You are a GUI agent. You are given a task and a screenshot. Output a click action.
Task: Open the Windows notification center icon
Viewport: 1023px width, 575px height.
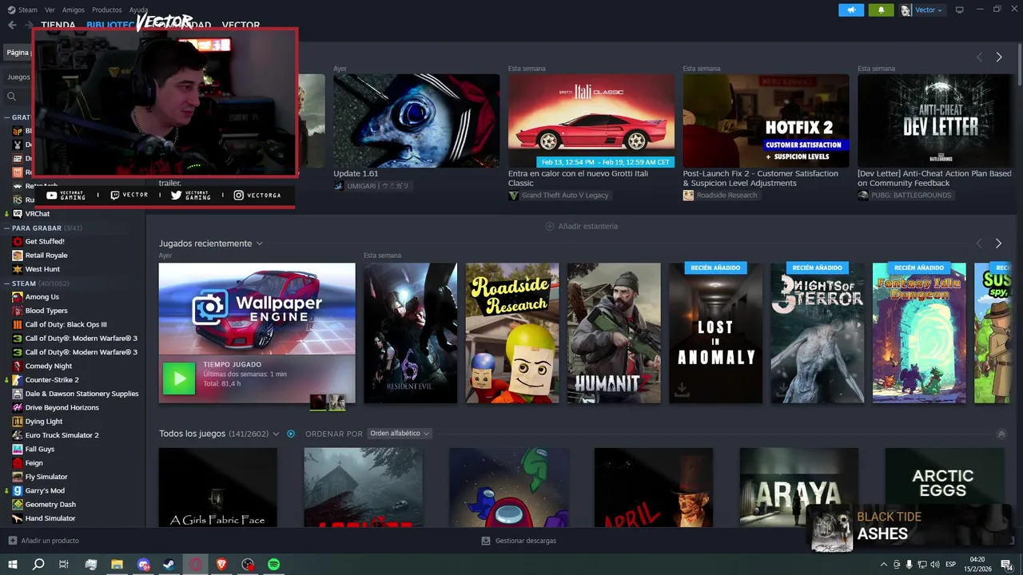[1007, 565]
